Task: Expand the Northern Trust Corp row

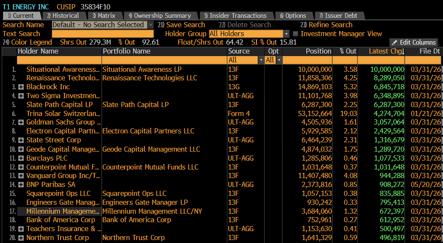Action: click(x=21, y=238)
